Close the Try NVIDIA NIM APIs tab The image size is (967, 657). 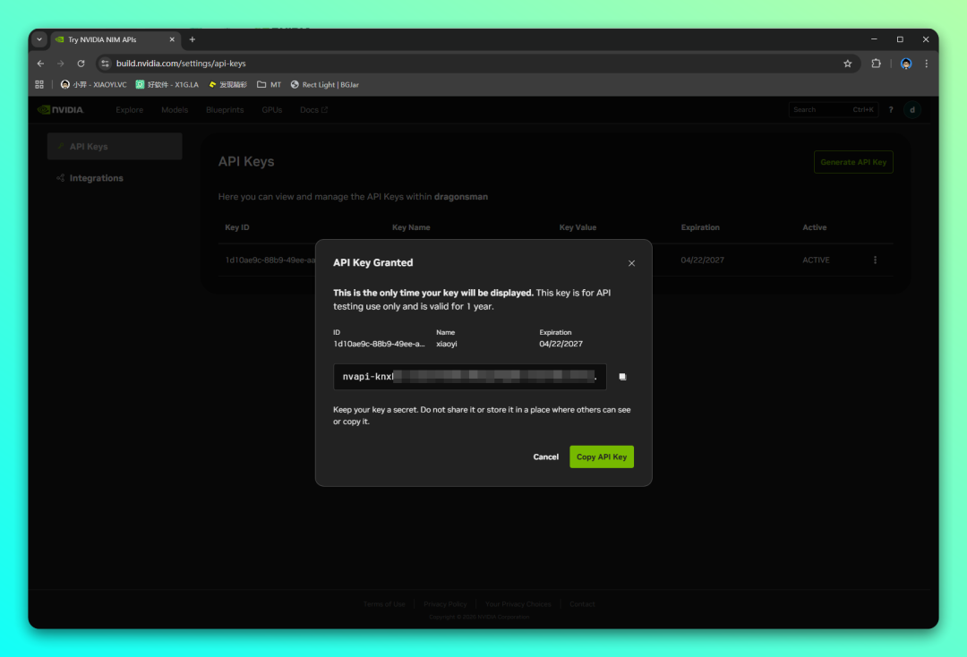(173, 39)
